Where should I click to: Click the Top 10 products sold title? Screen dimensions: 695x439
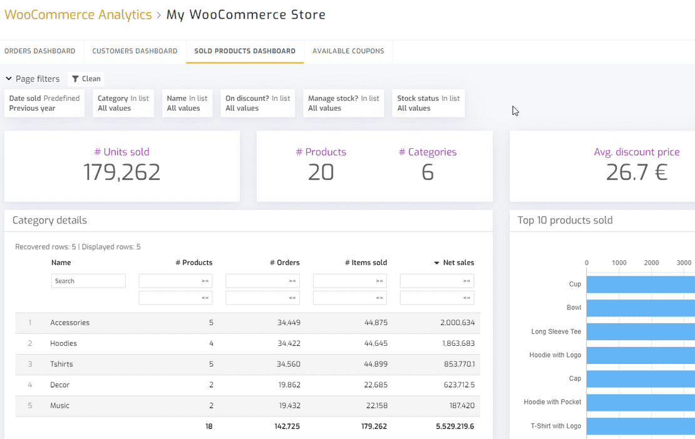point(565,220)
